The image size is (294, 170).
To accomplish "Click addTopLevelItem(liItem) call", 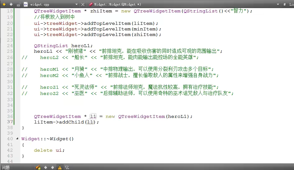I will pyautogui.click(x=121, y=23).
